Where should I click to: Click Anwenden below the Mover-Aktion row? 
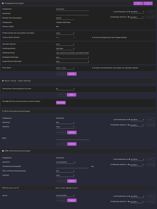click(61, 74)
